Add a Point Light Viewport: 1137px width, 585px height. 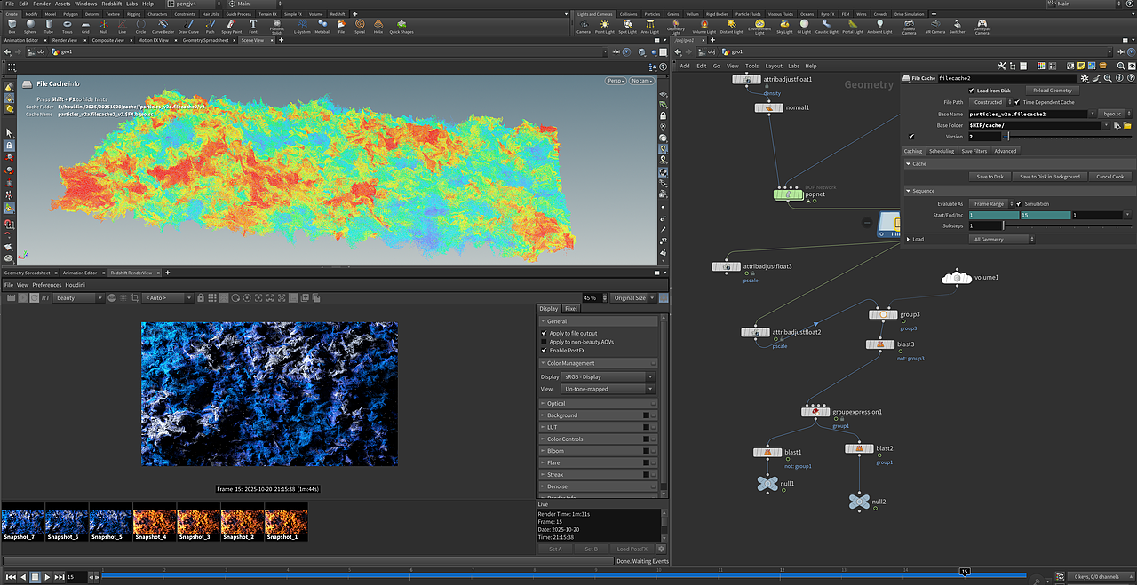point(605,27)
